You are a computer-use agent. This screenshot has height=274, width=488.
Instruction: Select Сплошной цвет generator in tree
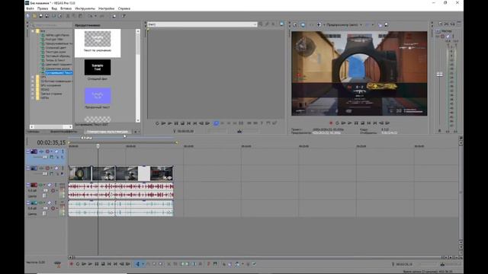pos(56,47)
